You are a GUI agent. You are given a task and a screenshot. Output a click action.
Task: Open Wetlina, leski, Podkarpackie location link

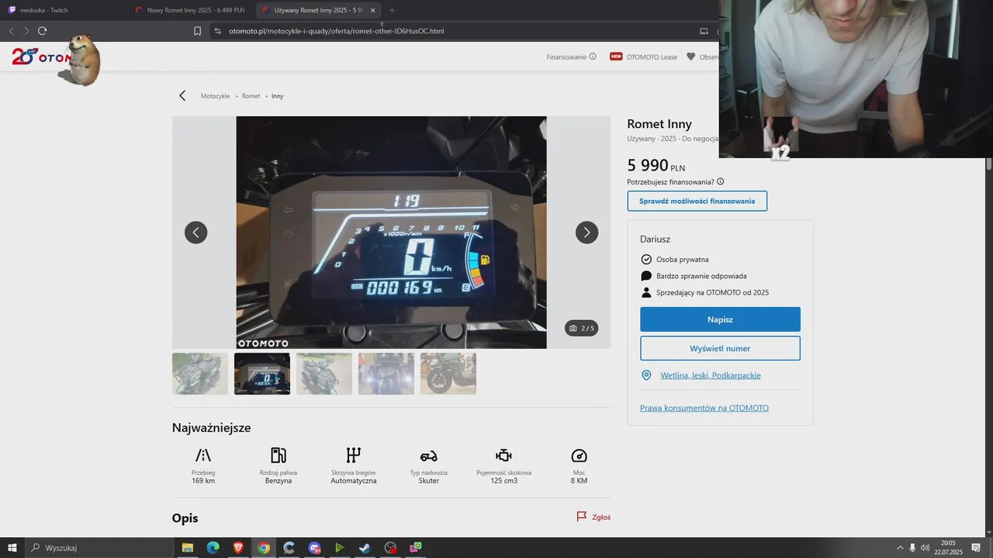(711, 375)
